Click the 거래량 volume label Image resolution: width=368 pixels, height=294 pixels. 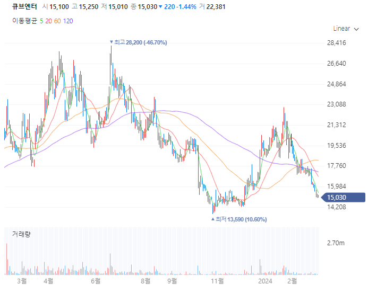[21, 234]
